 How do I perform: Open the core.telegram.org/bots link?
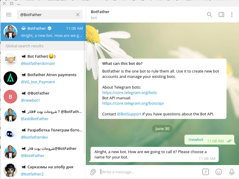(x=129, y=92)
